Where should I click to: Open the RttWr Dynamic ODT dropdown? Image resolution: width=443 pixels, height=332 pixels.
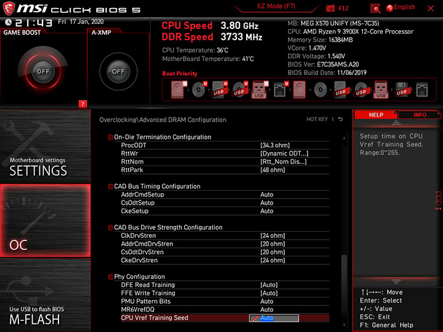284,154
